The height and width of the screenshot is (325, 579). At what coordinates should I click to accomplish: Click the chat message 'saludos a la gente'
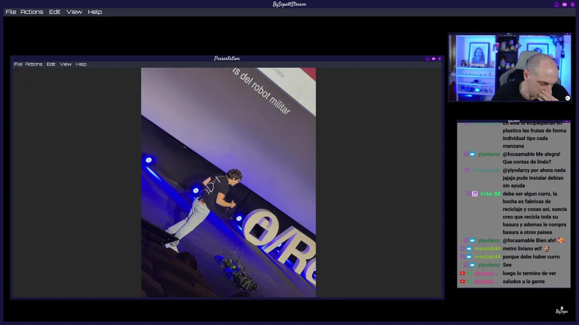523,281
